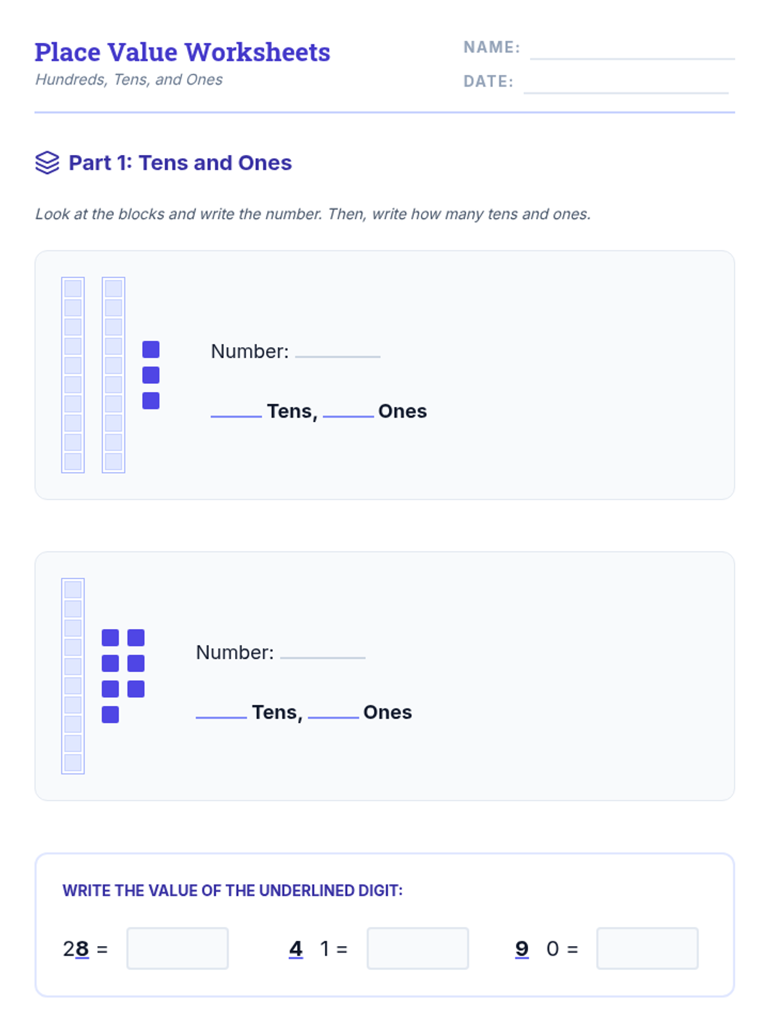This screenshot has width=769, height=1025.
Task: Click the answer box after 28 =
Action: tap(178, 948)
